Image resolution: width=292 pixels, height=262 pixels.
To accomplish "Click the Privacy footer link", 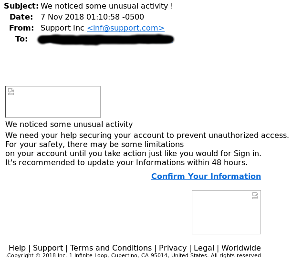I will [173, 248].
